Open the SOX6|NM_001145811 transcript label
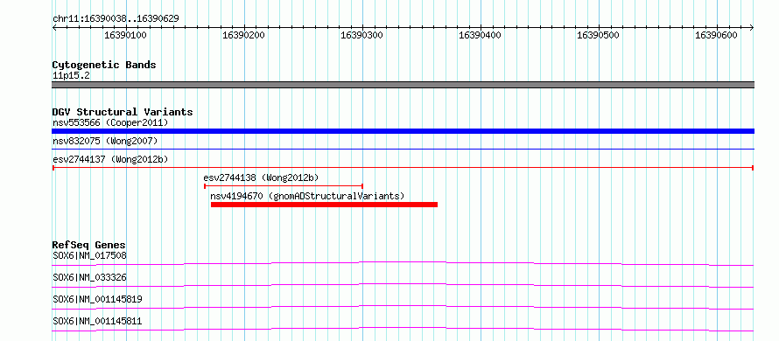This screenshot has width=779, height=341. (97, 321)
